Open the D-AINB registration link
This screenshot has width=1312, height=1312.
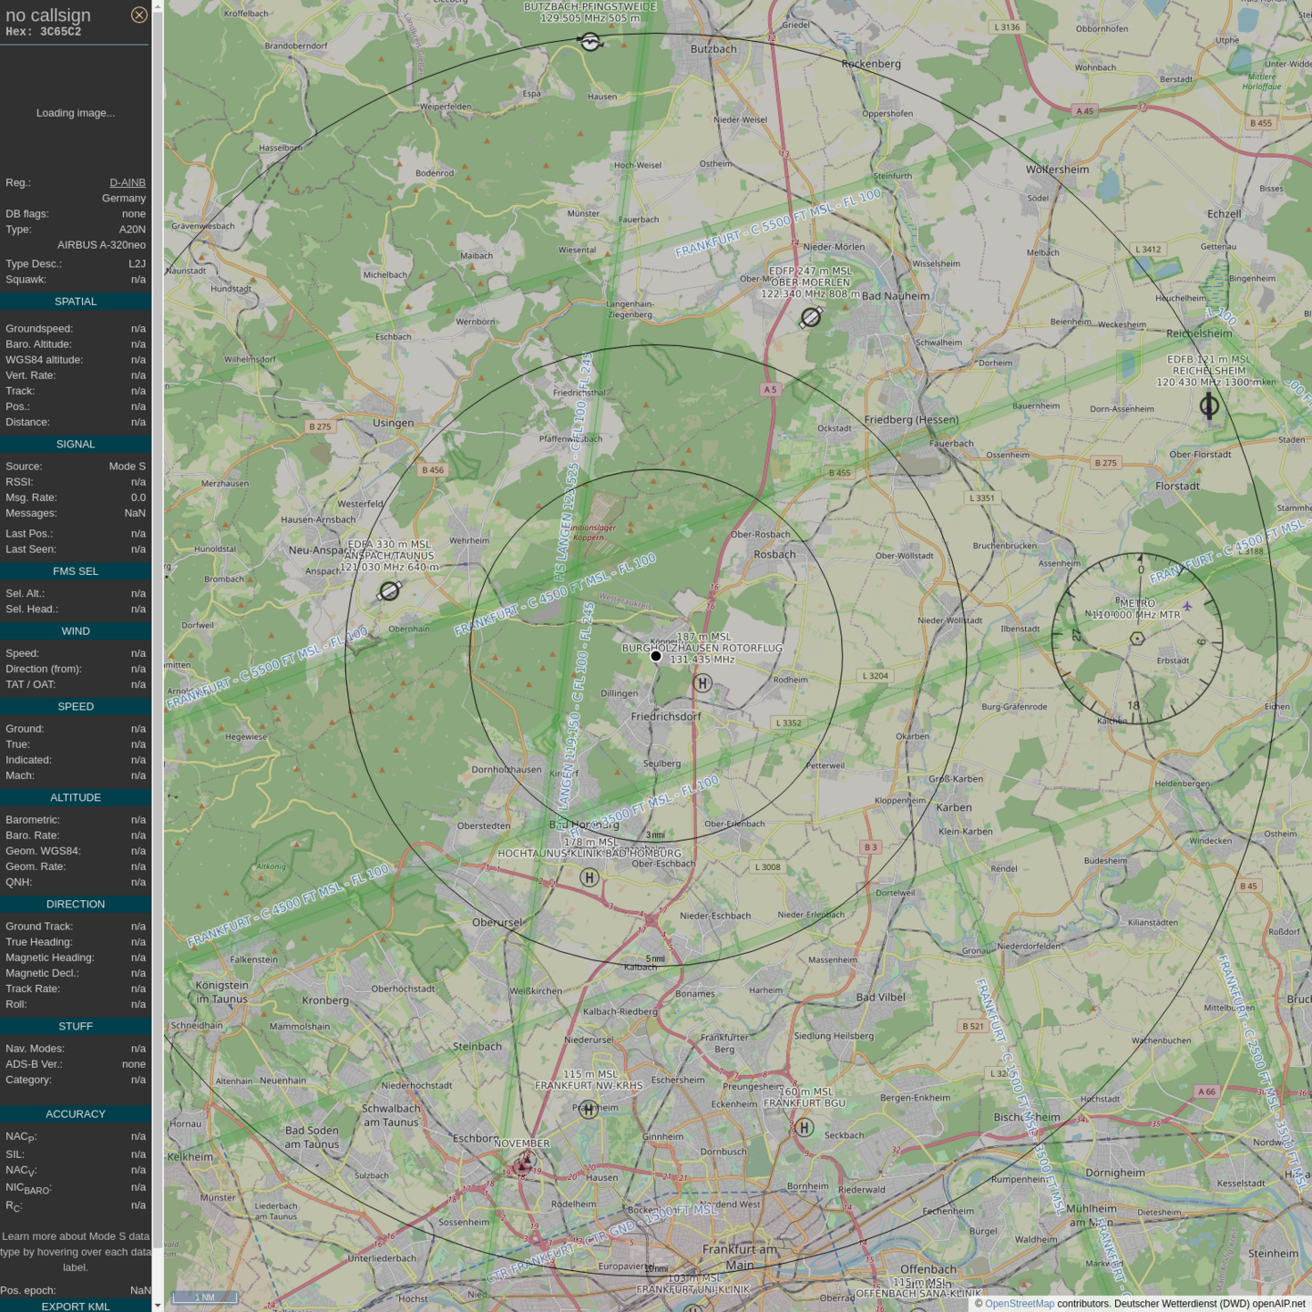[x=128, y=182]
